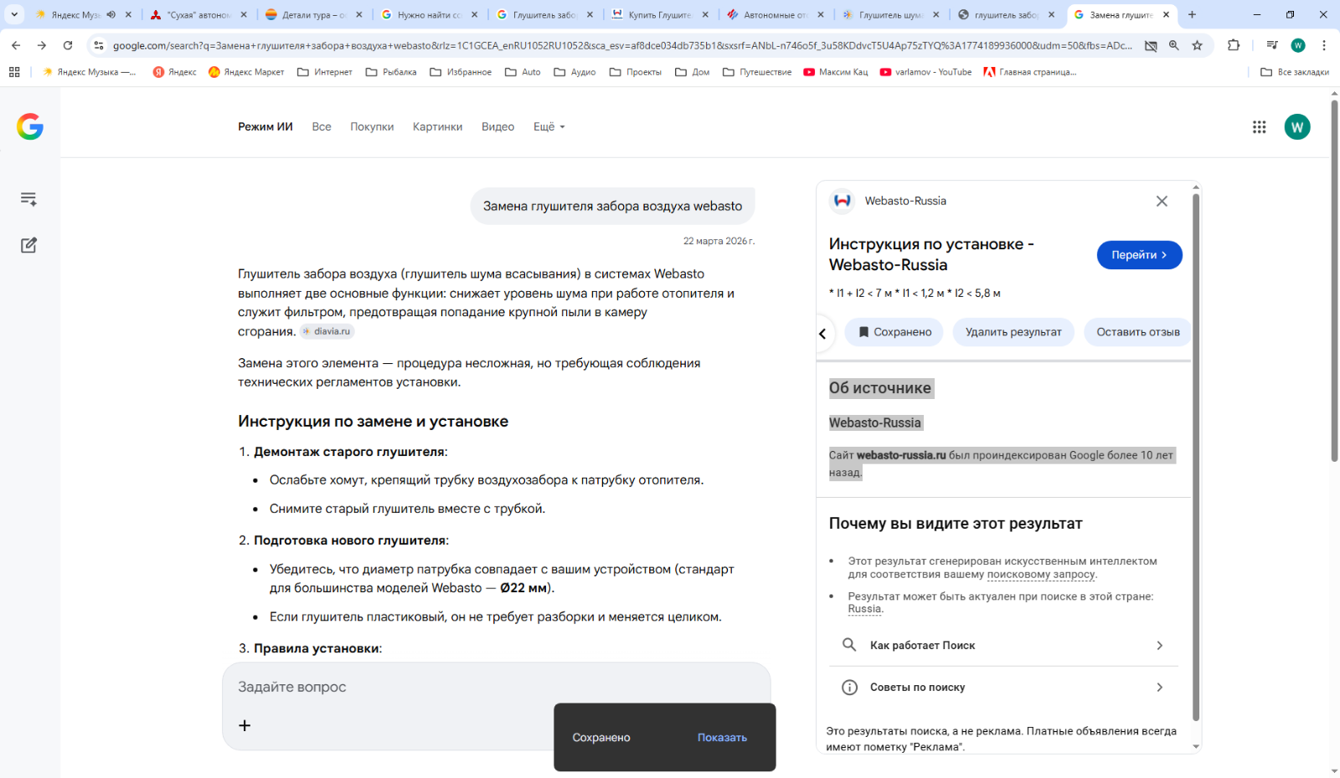The height and width of the screenshot is (778, 1340).
Task: Open the browser extensions puzzle icon
Action: pyautogui.click(x=1234, y=45)
